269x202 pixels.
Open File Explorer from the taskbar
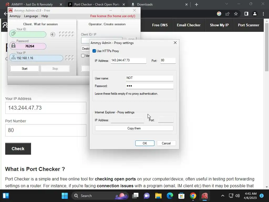[x=158, y=196]
